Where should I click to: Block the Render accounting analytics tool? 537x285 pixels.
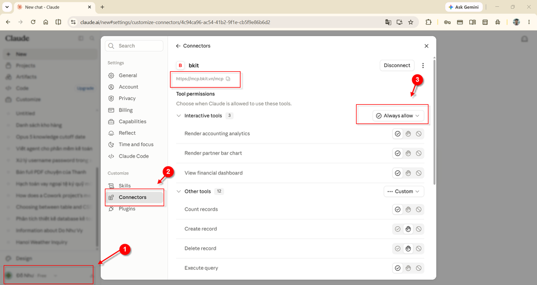(x=419, y=134)
